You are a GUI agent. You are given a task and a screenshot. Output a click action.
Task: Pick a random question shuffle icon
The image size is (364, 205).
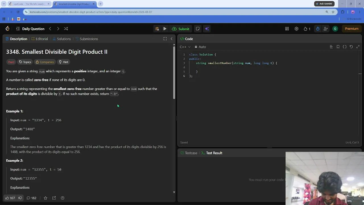[x=66, y=29]
